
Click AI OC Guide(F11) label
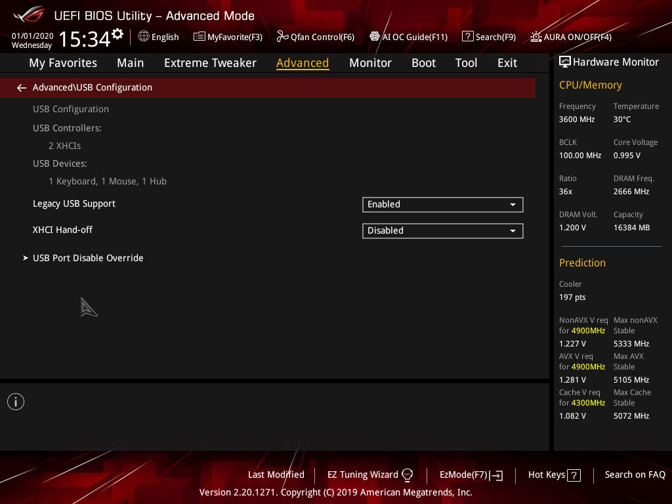point(415,37)
